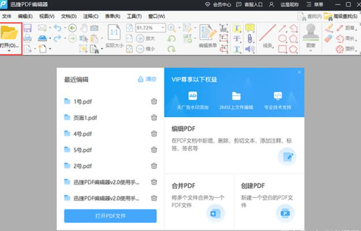Select the arrow drawing tool
Viewport: 361px width, 231px height.
(282, 28)
